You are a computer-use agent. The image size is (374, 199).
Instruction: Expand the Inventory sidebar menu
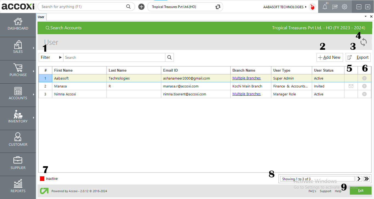click(x=18, y=118)
